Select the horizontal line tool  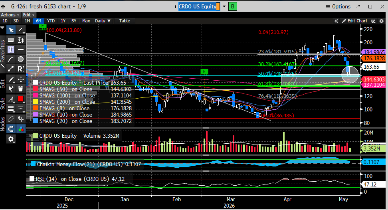[x=21, y=50]
